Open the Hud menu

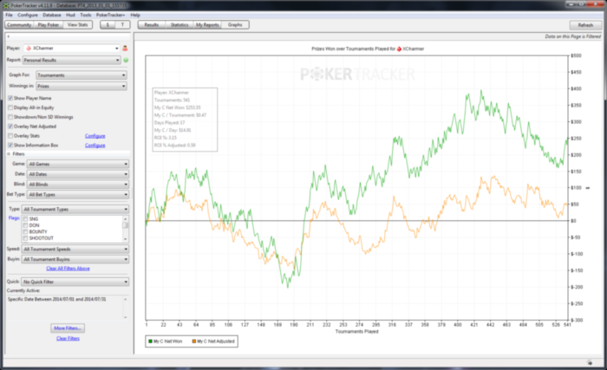pos(70,15)
